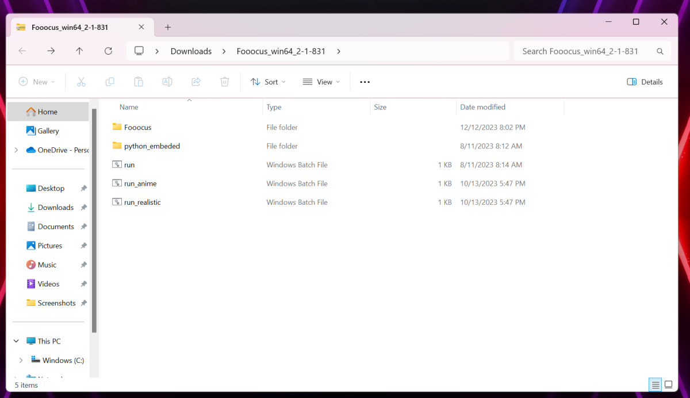Unpin Videos from Quick access
This screenshot has height=398, width=690.
click(x=83, y=284)
